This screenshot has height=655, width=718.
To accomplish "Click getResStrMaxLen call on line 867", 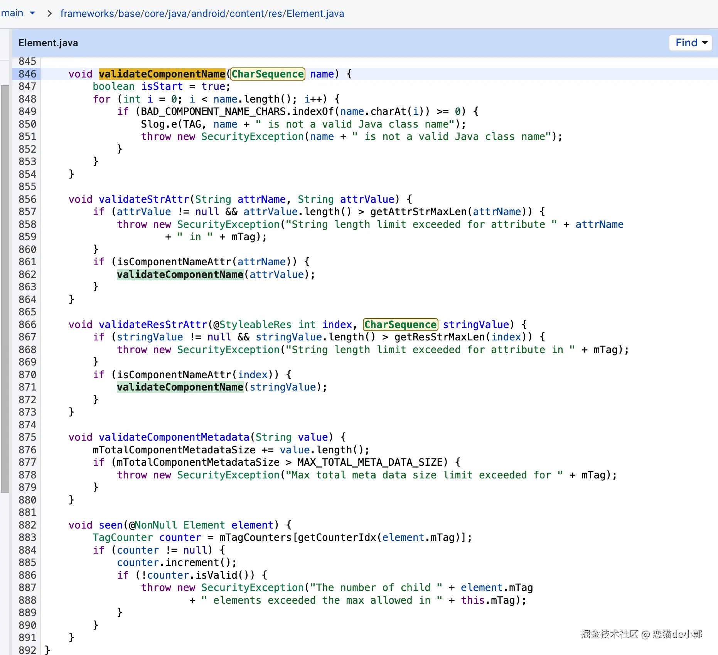I will point(440,337).
